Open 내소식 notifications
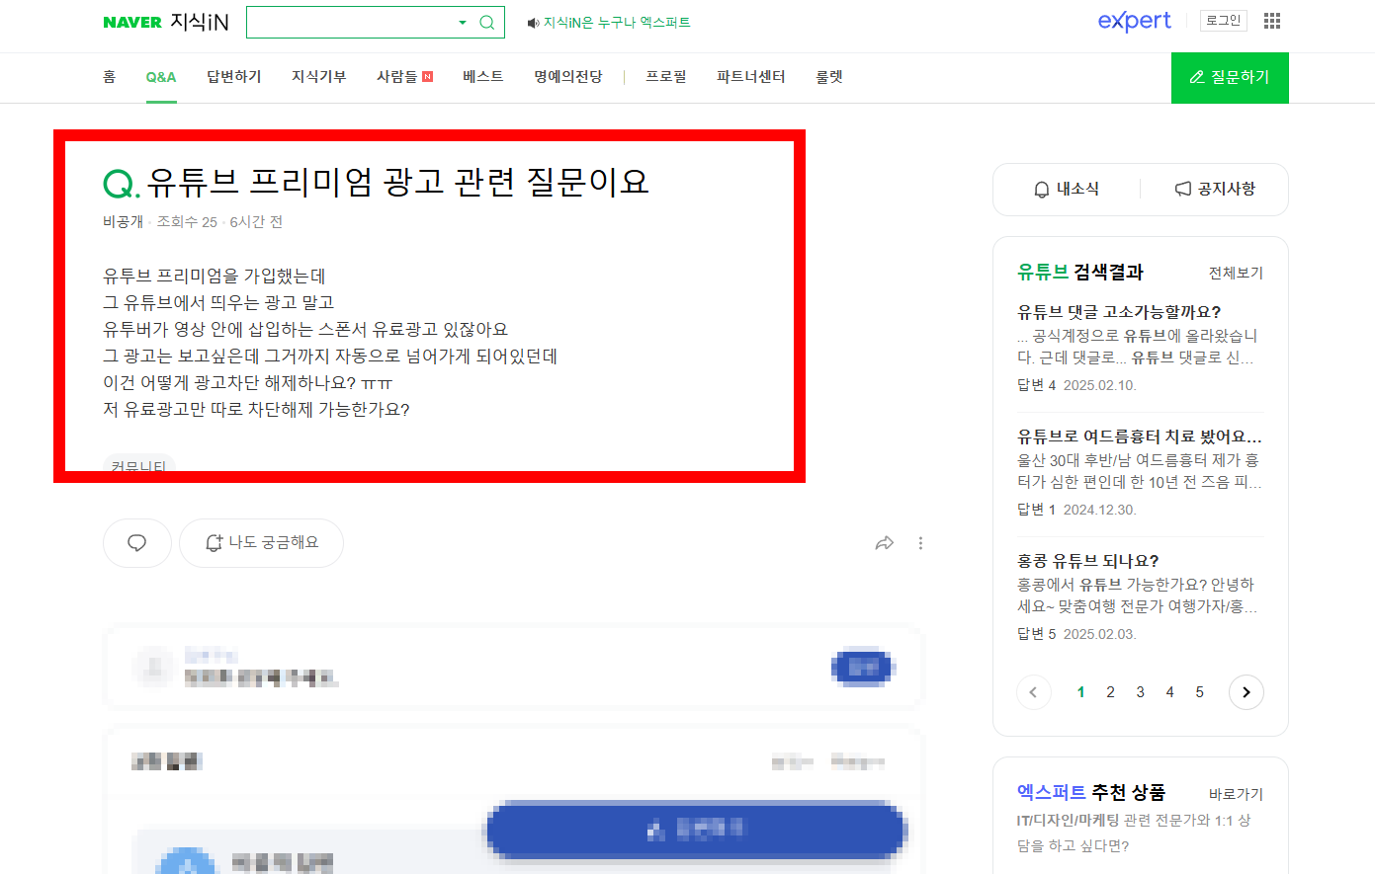The height and width of the screenshot is (874, 1375). click(1067, 189)
